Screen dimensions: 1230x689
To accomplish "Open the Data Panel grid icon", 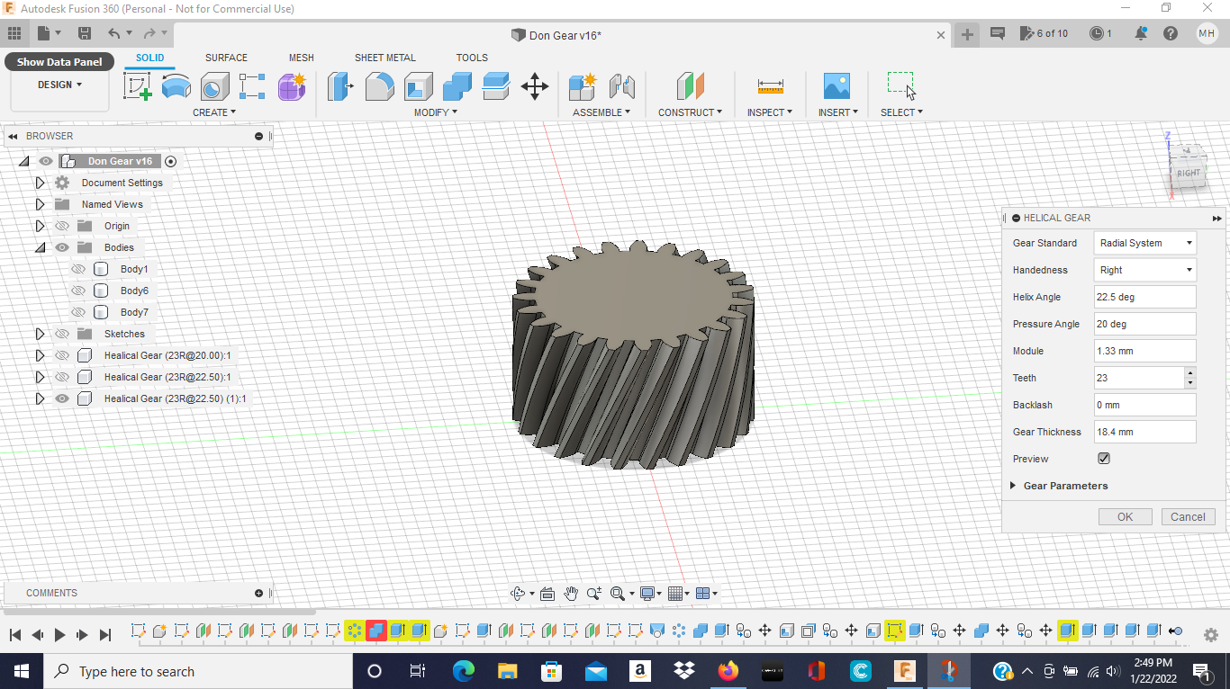I will click(x=14, y=33).
